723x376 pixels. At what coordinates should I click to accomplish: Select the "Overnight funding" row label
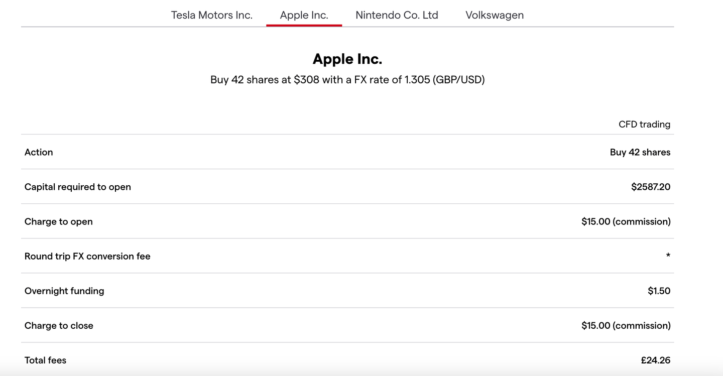pyautogui.click(x=64, y=291)
